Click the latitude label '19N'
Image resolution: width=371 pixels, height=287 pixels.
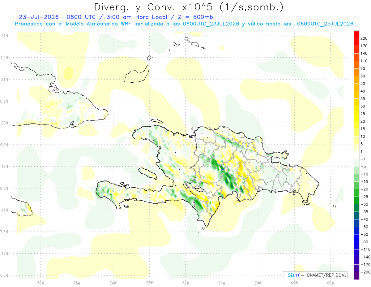(x=4, y=167)
